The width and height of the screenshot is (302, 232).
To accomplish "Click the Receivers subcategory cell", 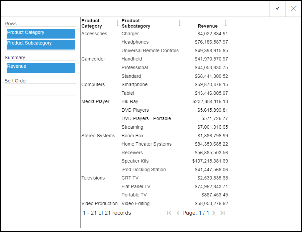I will point(132,153).
